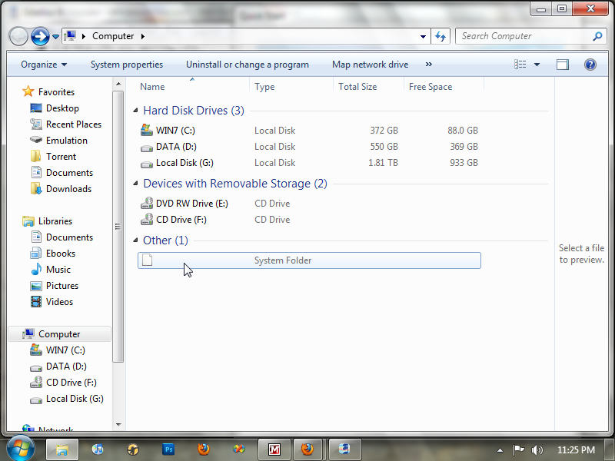Click the volume speaker tray icon
Screen dimensions: 615x461
coord(537,450)
